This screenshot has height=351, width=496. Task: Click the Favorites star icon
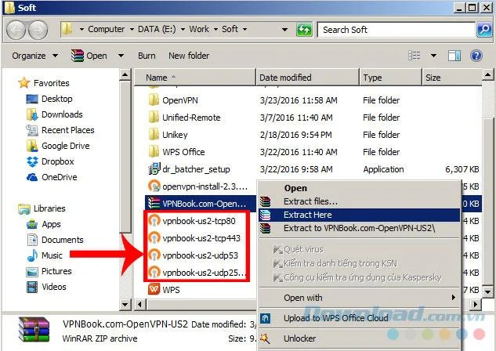[x=24, y=83]
